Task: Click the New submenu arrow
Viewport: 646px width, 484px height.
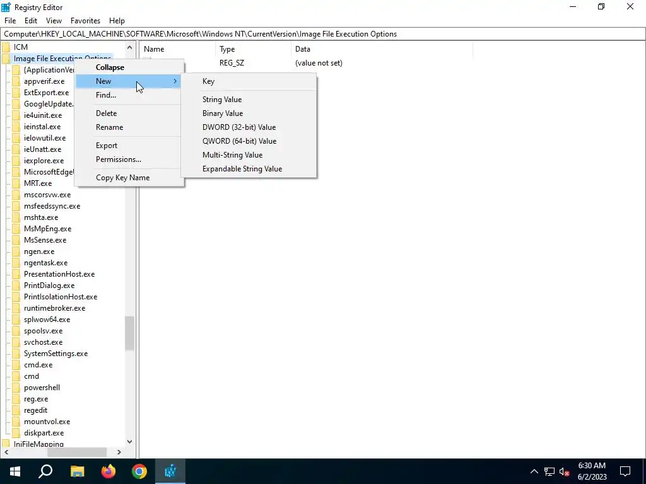Action: coord(175,81)
